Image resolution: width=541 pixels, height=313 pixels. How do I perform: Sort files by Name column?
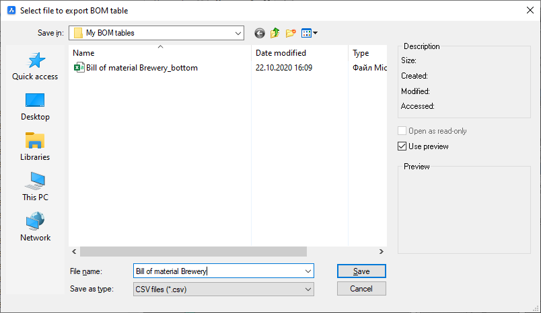point(160,53)
